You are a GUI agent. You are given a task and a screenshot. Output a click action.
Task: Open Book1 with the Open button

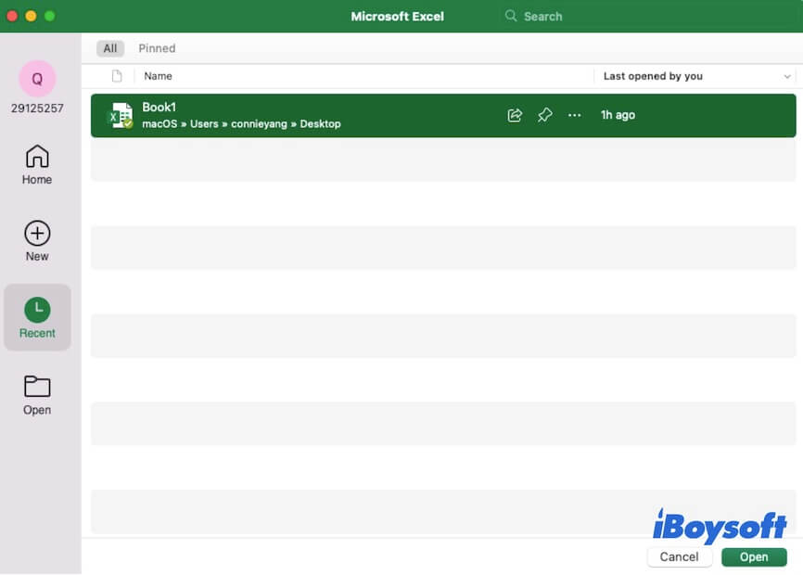click(x=753, y=556)
